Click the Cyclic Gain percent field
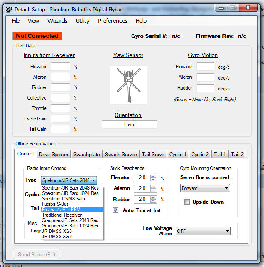264x267 pixels. 60,119
